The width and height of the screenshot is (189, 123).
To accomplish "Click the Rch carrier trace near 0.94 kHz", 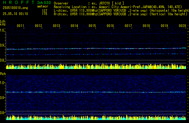I will pyautogui.click(x=96, y=92).
